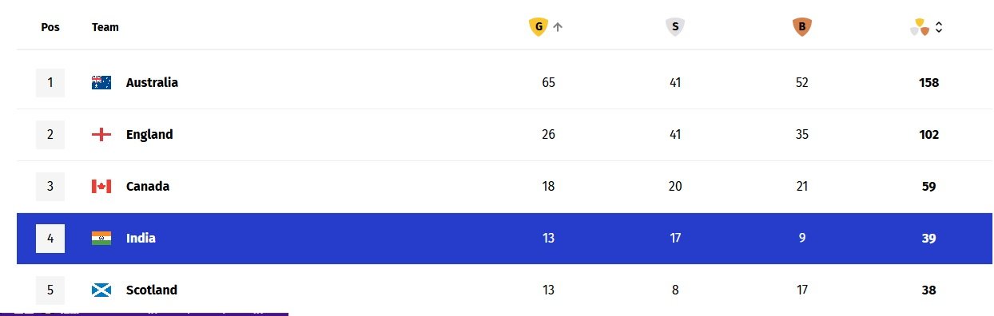Open the England team link
The width and height of the screenshot is (994, 316).
pyautogui.click(x=149, y=134)
